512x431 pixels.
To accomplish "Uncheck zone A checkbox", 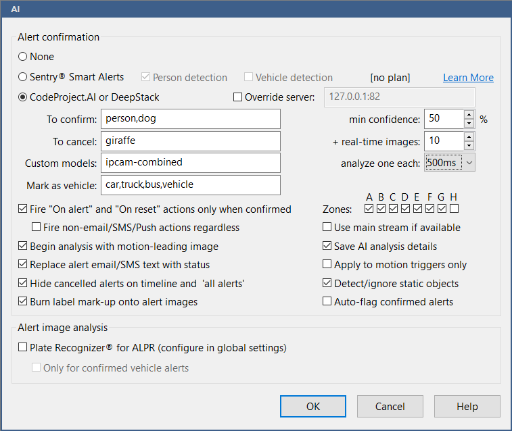I will [369, 208].
